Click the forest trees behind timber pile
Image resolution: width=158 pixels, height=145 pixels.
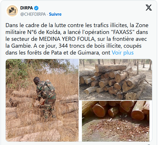click(116, 62)
